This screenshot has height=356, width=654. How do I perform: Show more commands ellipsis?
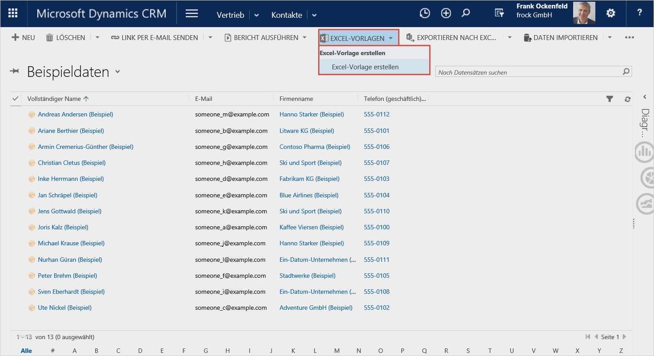pos(630,38)
